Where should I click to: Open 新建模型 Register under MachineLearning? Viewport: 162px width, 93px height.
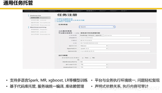click(39, 29)
